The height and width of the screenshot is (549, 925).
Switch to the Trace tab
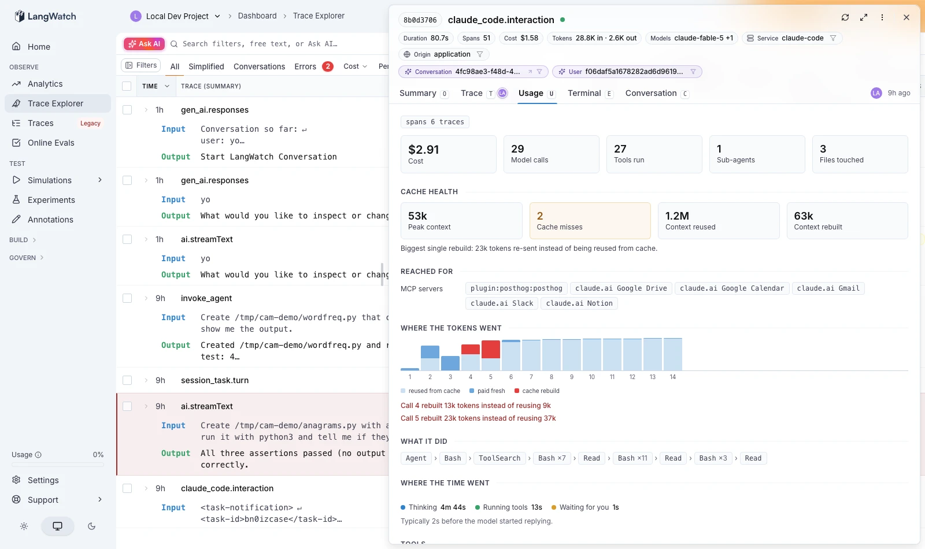click(484, 94)
